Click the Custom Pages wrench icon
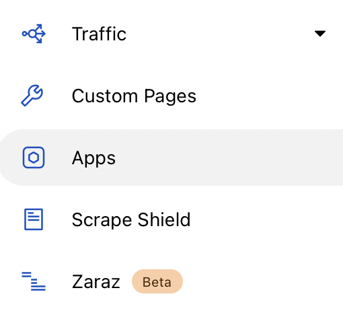 tap(32, 96)
